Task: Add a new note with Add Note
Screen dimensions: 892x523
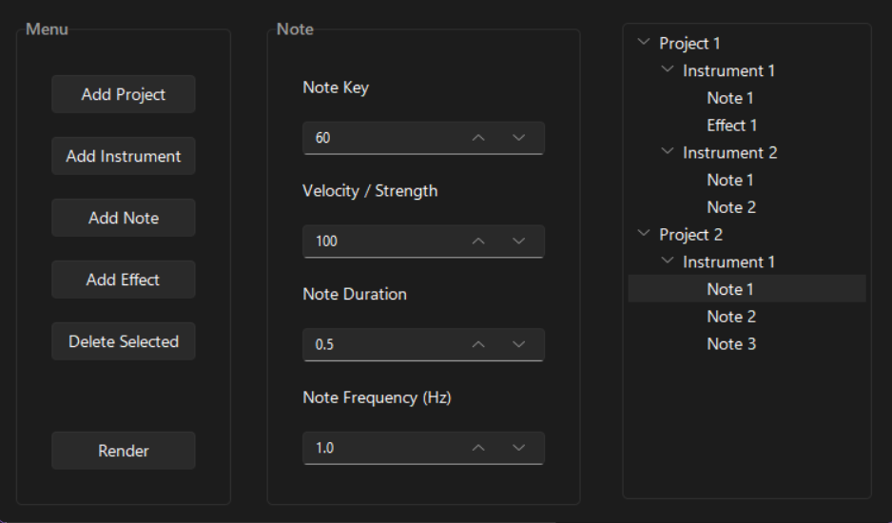Action: [x=124, y=218]
